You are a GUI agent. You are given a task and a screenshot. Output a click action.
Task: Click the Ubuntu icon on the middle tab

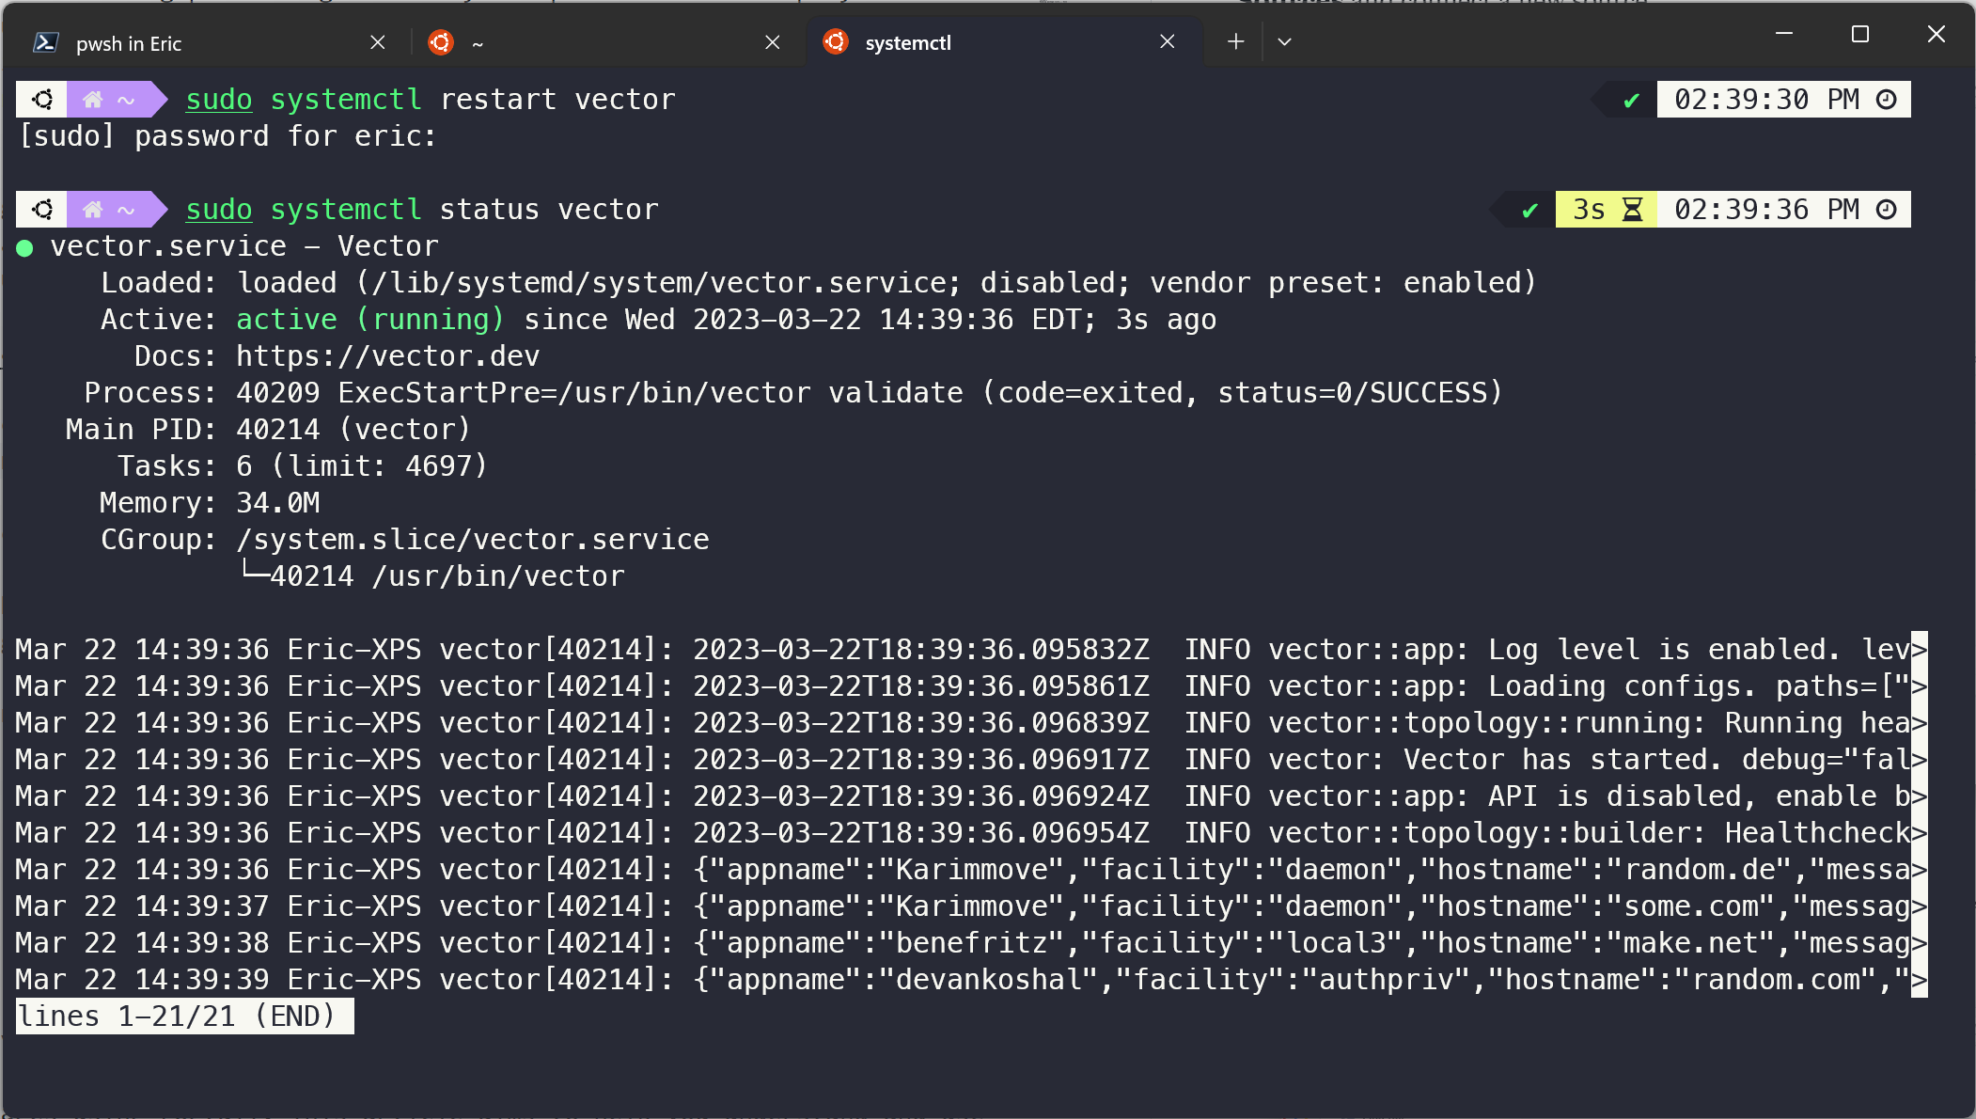click(440, 42)
